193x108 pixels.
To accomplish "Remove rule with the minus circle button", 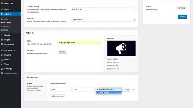I will [x=133, y=90].
